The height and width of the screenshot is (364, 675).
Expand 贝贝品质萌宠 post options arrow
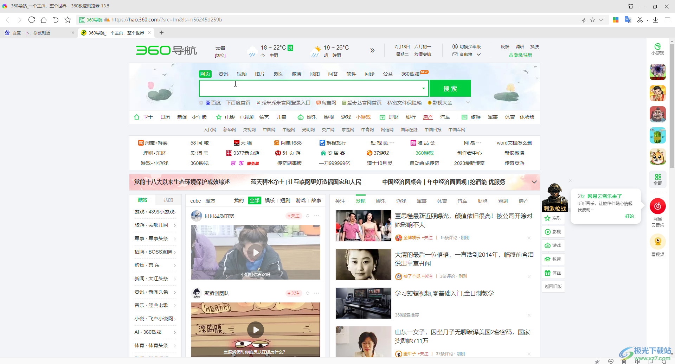coord(308,216)
